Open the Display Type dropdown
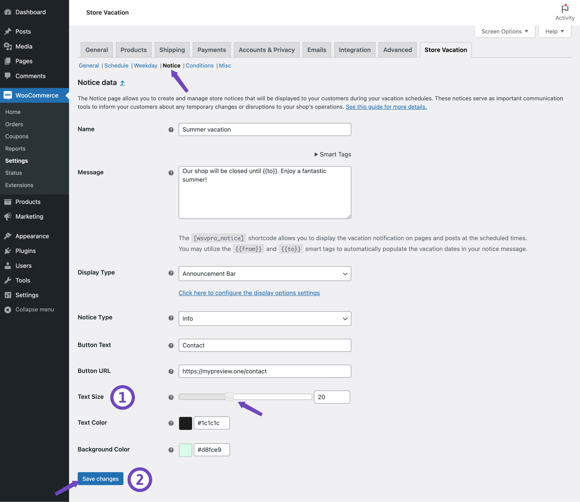 coord(265,273)
